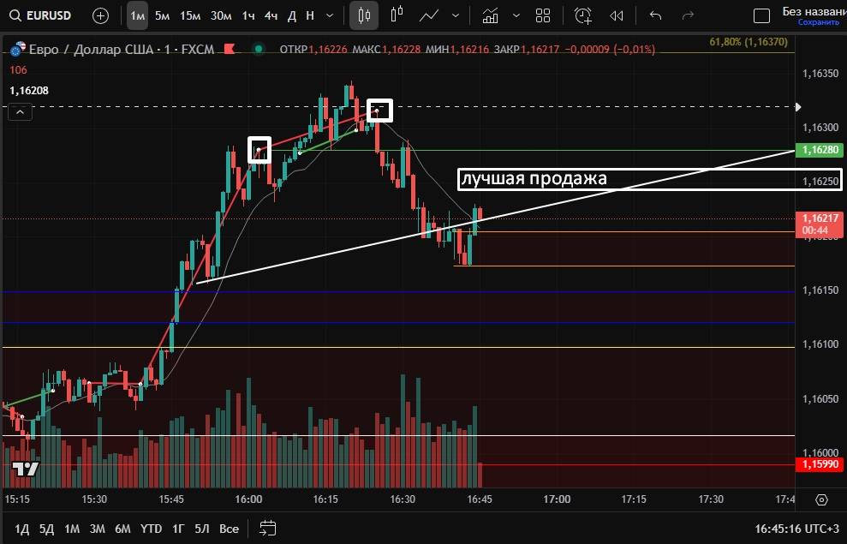
Task: Collapse the indicator legend chevron
Action: [x=21, y=111]
